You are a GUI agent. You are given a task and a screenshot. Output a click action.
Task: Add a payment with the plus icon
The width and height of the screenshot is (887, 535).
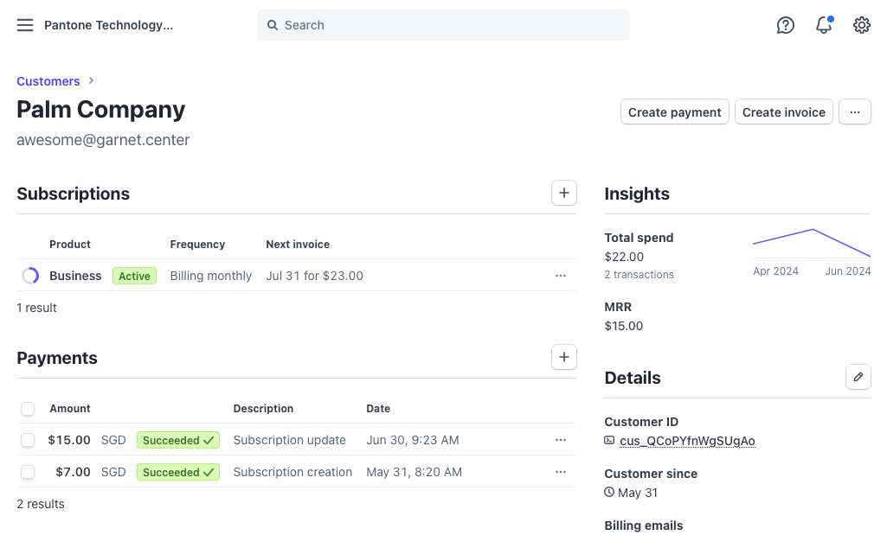563,356
